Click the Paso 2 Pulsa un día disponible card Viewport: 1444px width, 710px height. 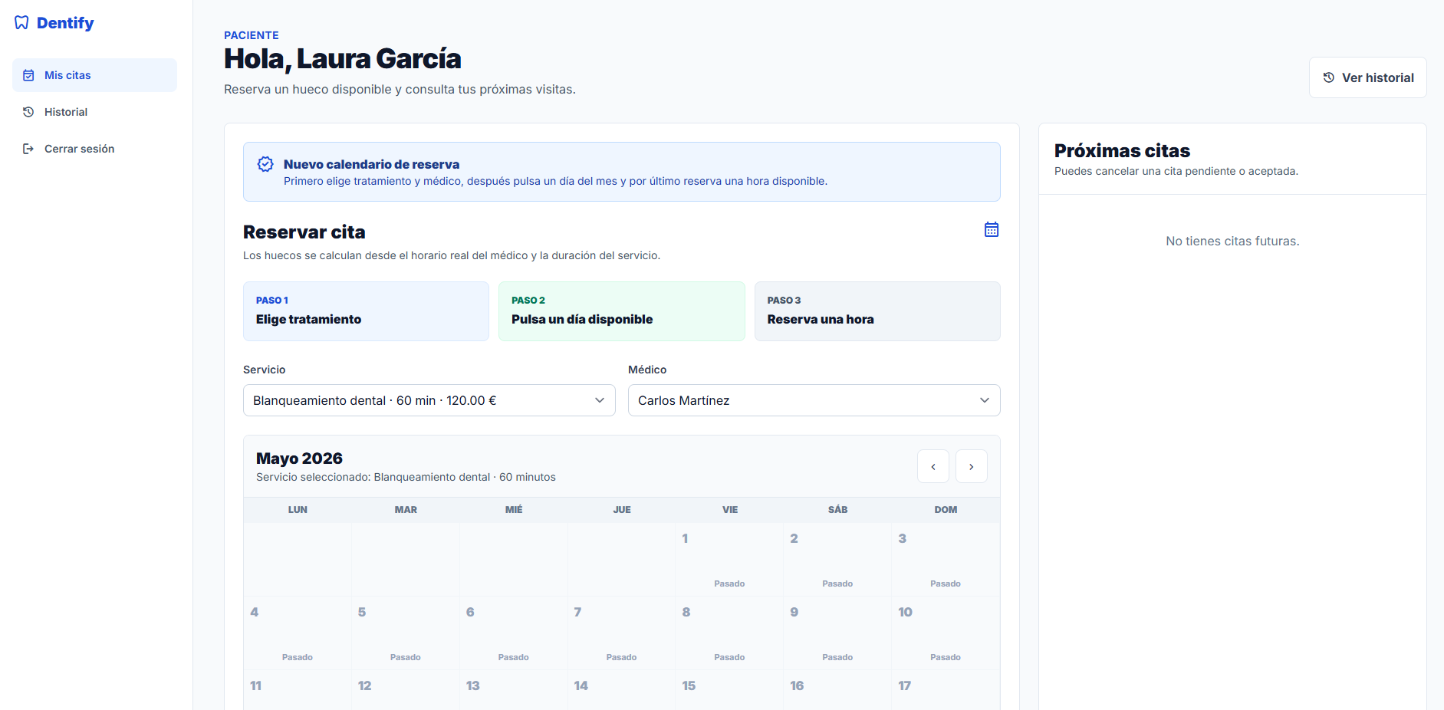click(x=622, y=311)
